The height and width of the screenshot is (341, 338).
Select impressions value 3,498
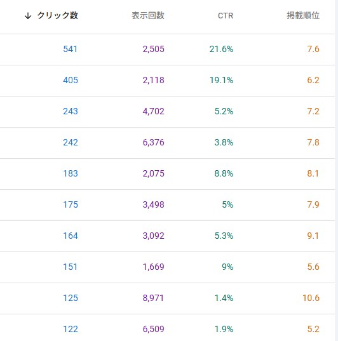coord(154,204)
